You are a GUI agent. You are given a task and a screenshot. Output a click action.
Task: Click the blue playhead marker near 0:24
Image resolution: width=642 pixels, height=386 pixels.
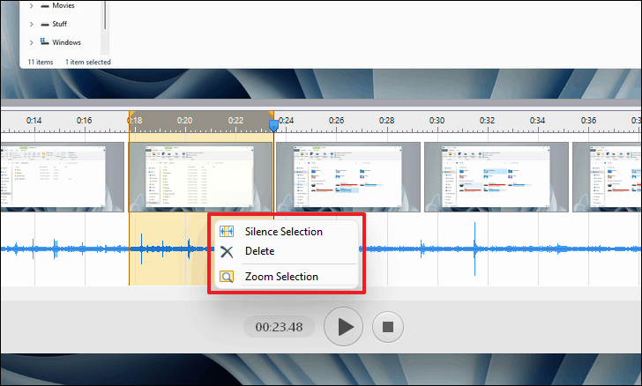coord(273,125)
